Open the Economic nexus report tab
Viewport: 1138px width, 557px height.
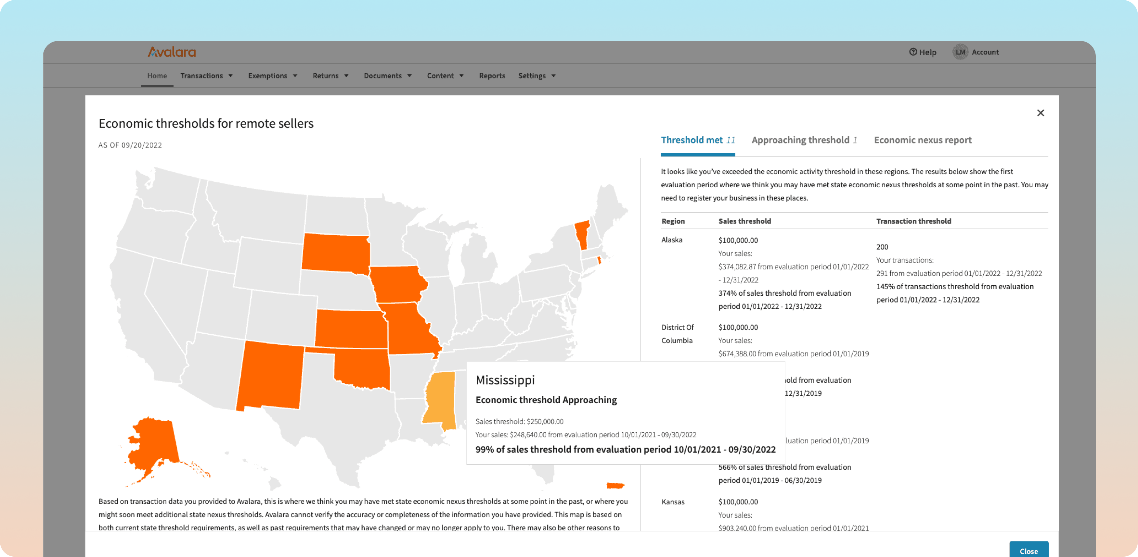click(x=923, y=140)
